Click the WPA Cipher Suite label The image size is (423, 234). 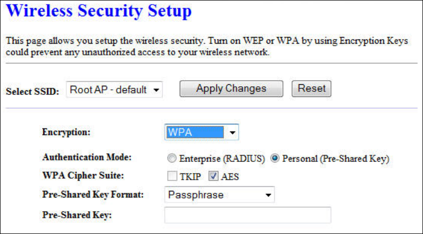83,176
